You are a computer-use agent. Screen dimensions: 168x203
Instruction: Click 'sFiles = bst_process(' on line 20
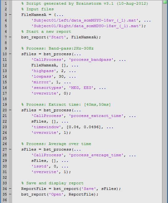(47, 110)
